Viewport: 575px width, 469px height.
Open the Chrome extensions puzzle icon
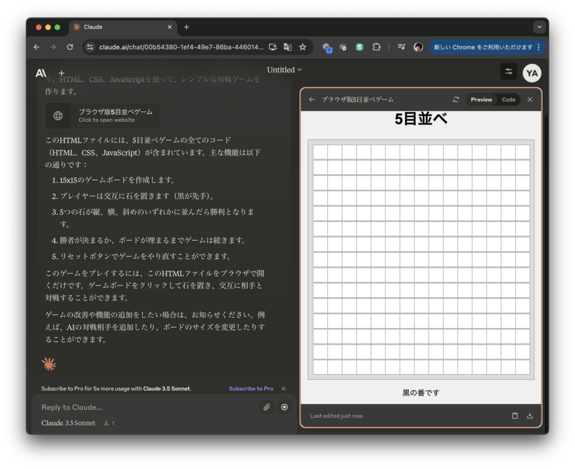coord(376,47)
